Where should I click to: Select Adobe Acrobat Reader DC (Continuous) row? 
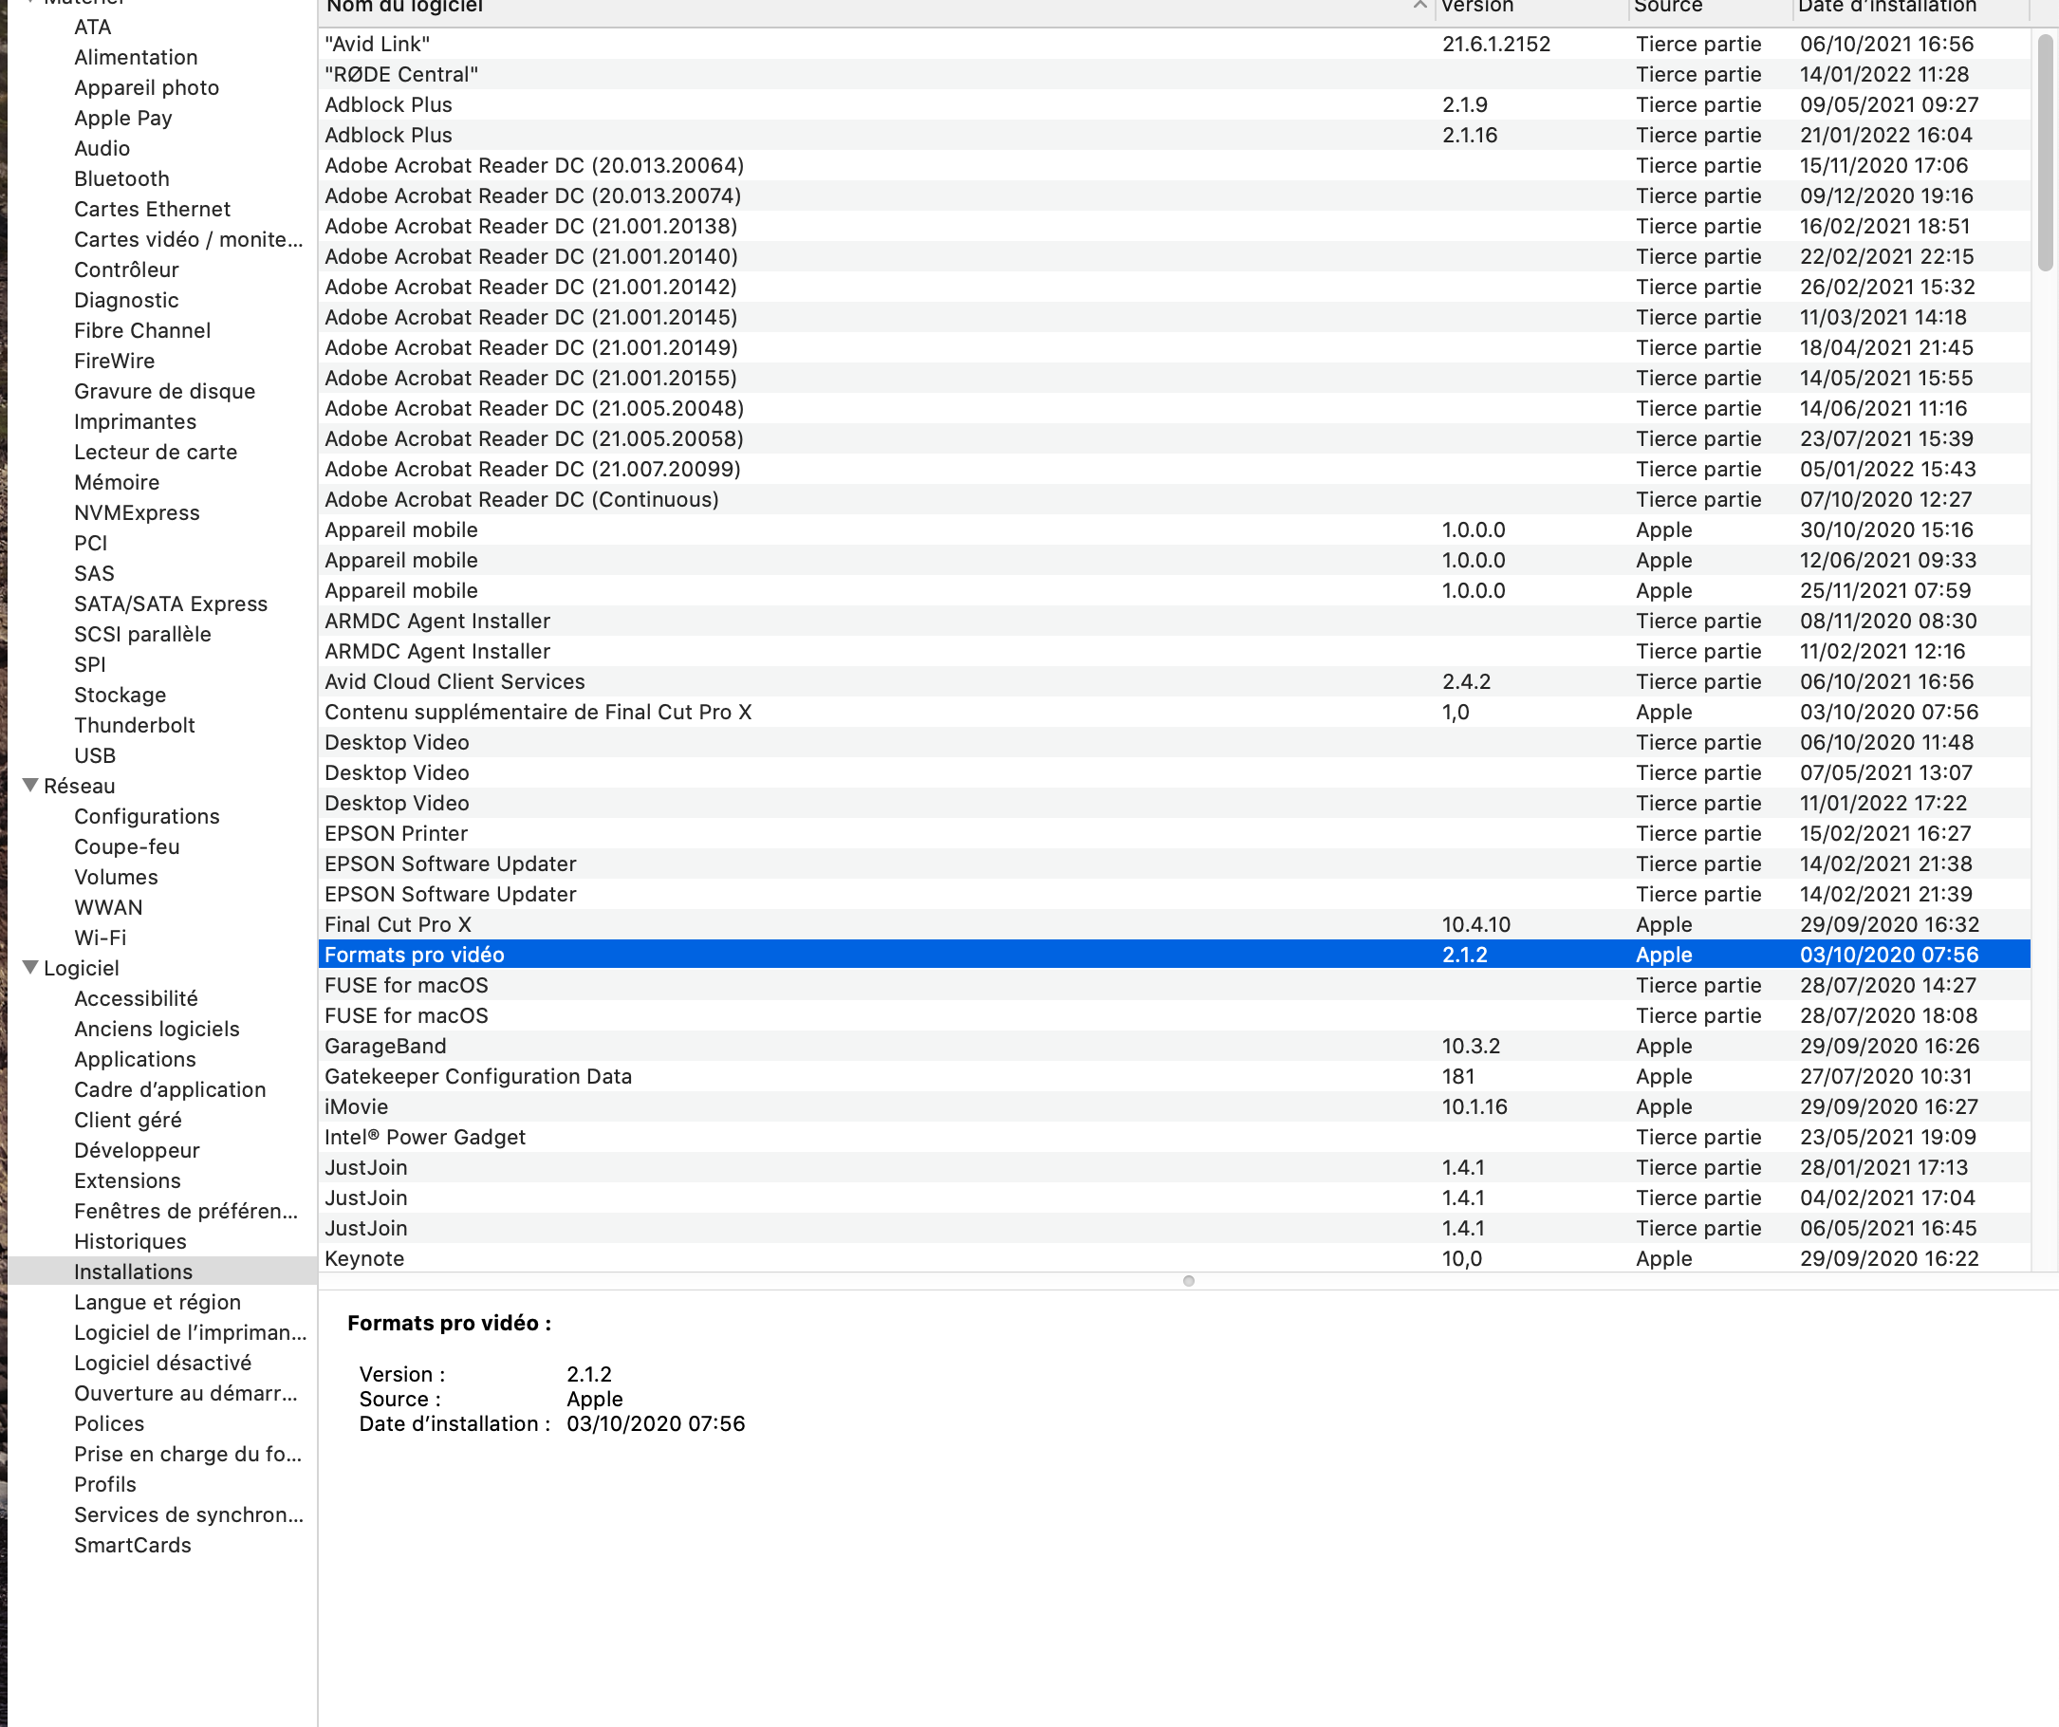tap(1174, 499)
